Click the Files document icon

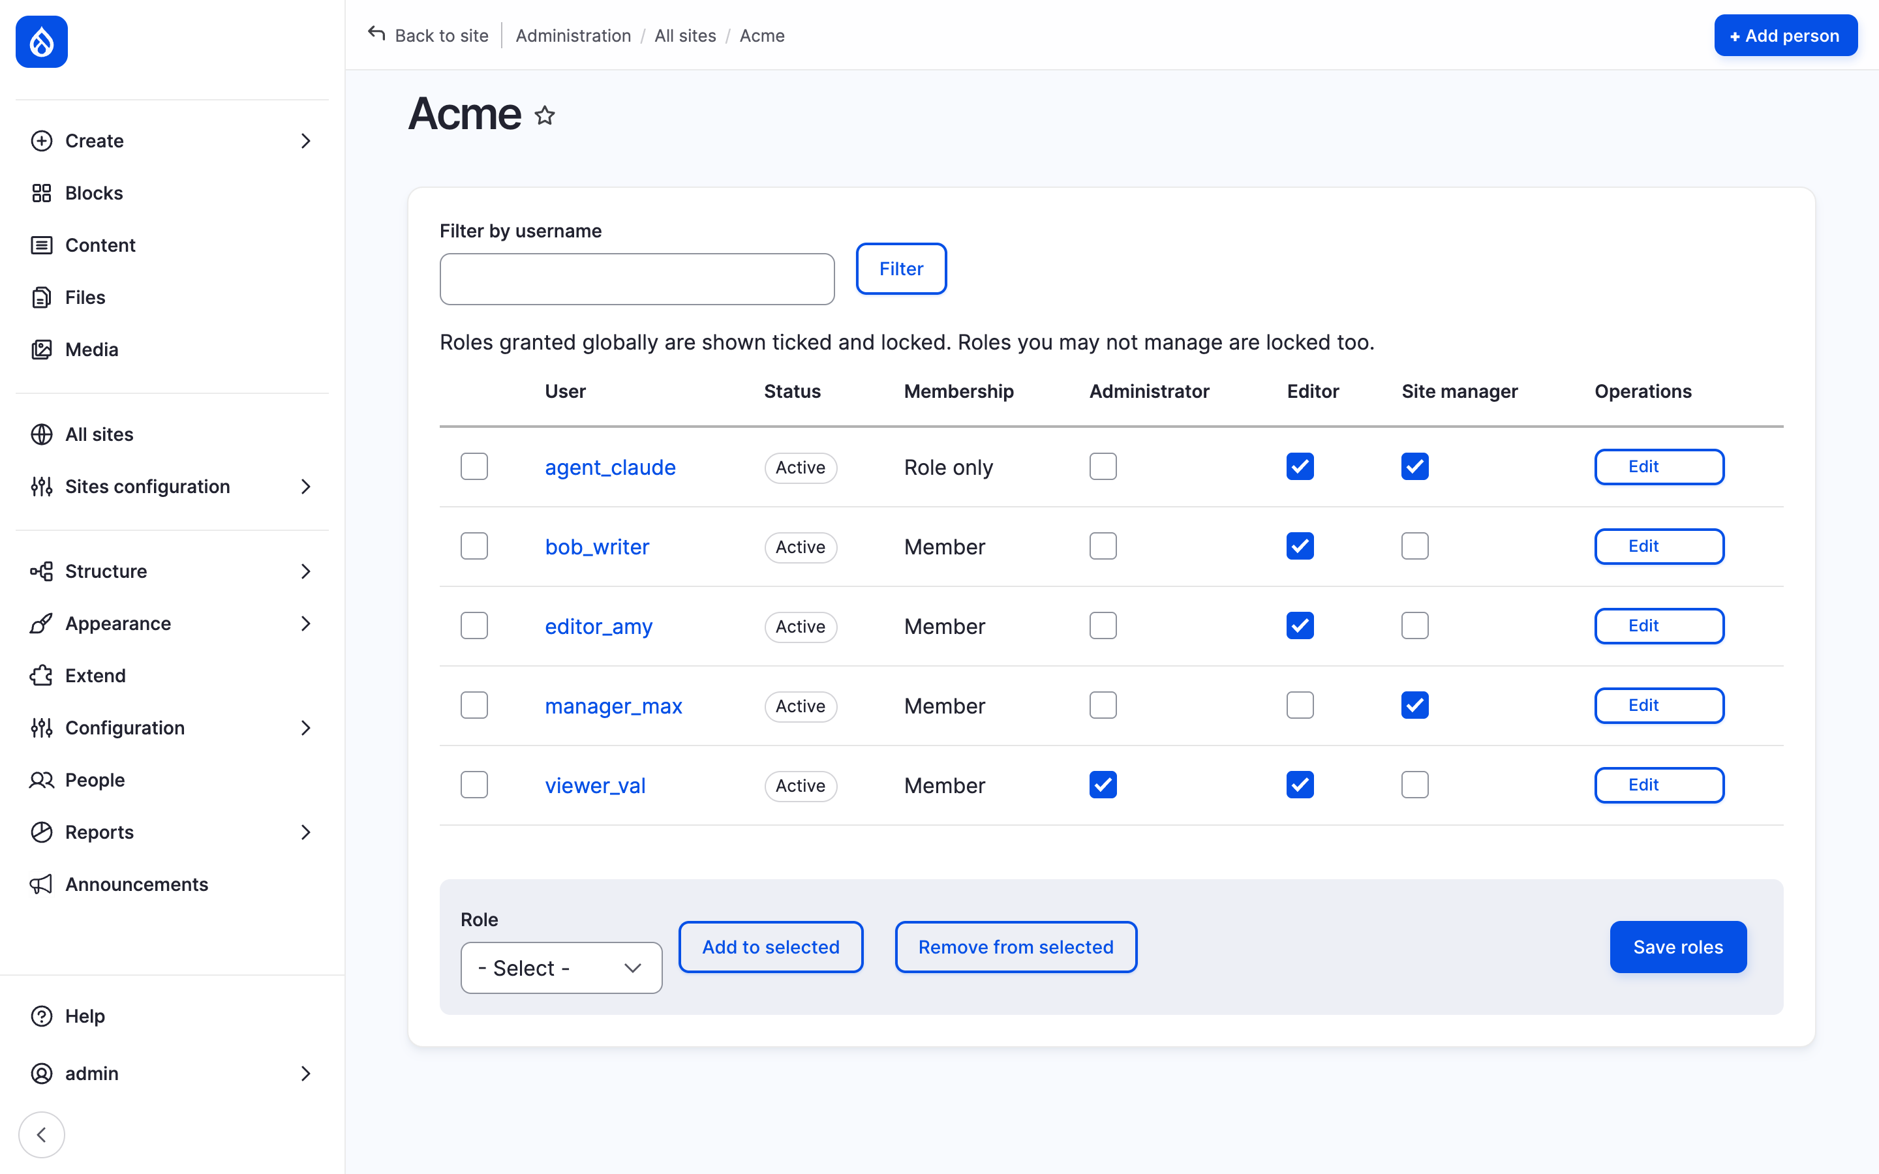pos(41,297)
